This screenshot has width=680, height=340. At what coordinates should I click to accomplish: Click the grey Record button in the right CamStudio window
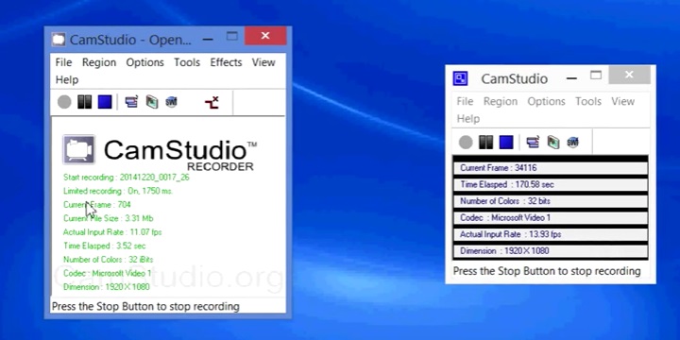click(x=466, y=143)
